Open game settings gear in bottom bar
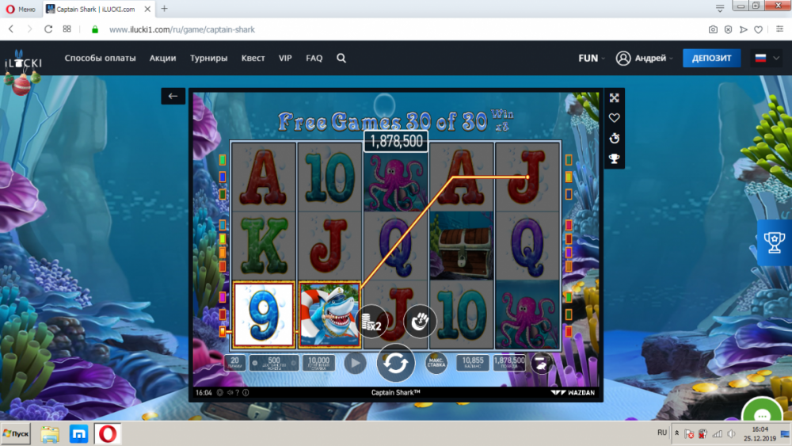Viewport: 792px width, 446px height. (220, 392)
